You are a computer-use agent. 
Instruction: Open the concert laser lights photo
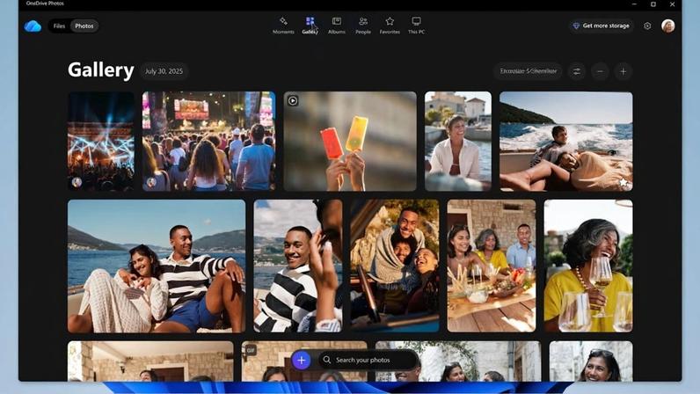tap(101, 142)
